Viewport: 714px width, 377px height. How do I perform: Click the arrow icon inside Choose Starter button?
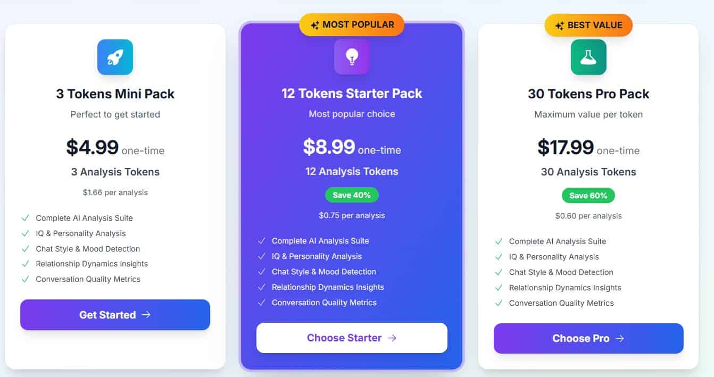392,338
